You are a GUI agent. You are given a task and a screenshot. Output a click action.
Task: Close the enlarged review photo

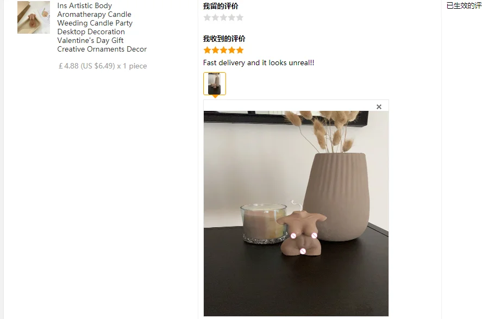pos(379,107)
